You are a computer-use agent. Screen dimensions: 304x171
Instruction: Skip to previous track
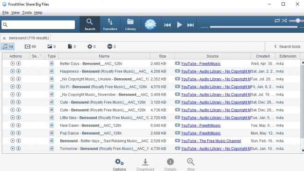pos(167,25)
